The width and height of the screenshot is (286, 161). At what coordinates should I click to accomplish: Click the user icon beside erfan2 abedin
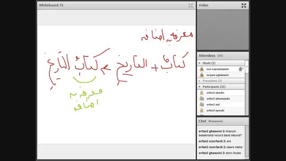coord(202,93)
